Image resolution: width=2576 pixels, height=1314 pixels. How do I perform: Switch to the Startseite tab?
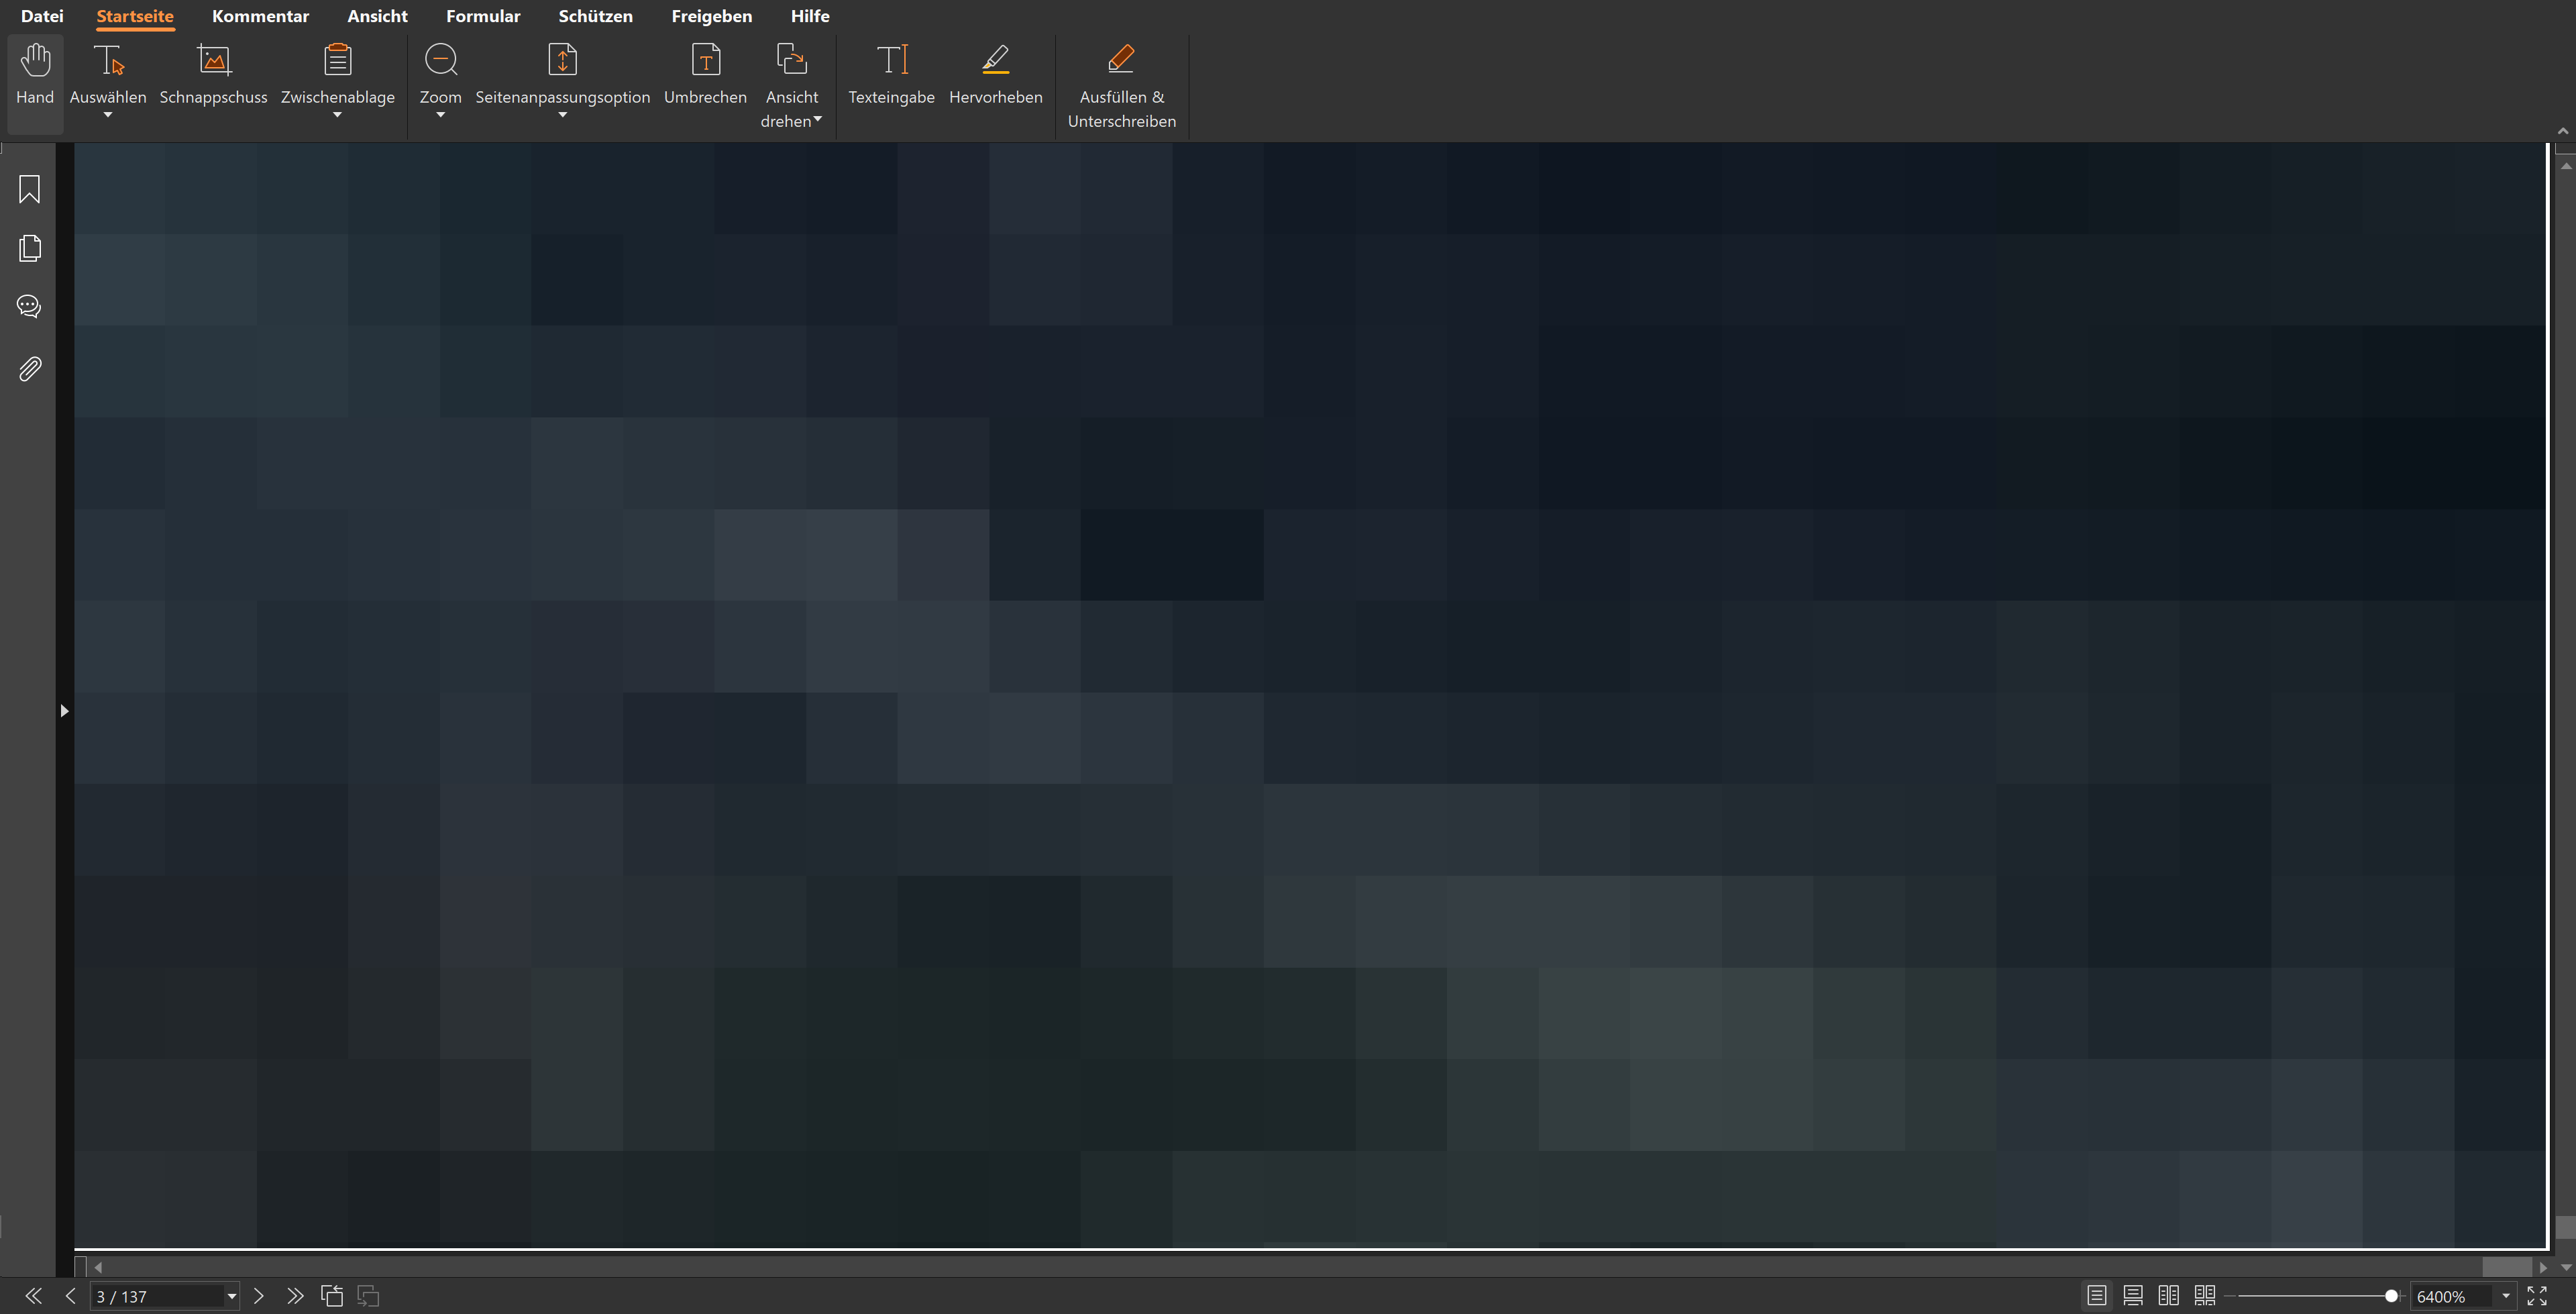tap(135, 16)
